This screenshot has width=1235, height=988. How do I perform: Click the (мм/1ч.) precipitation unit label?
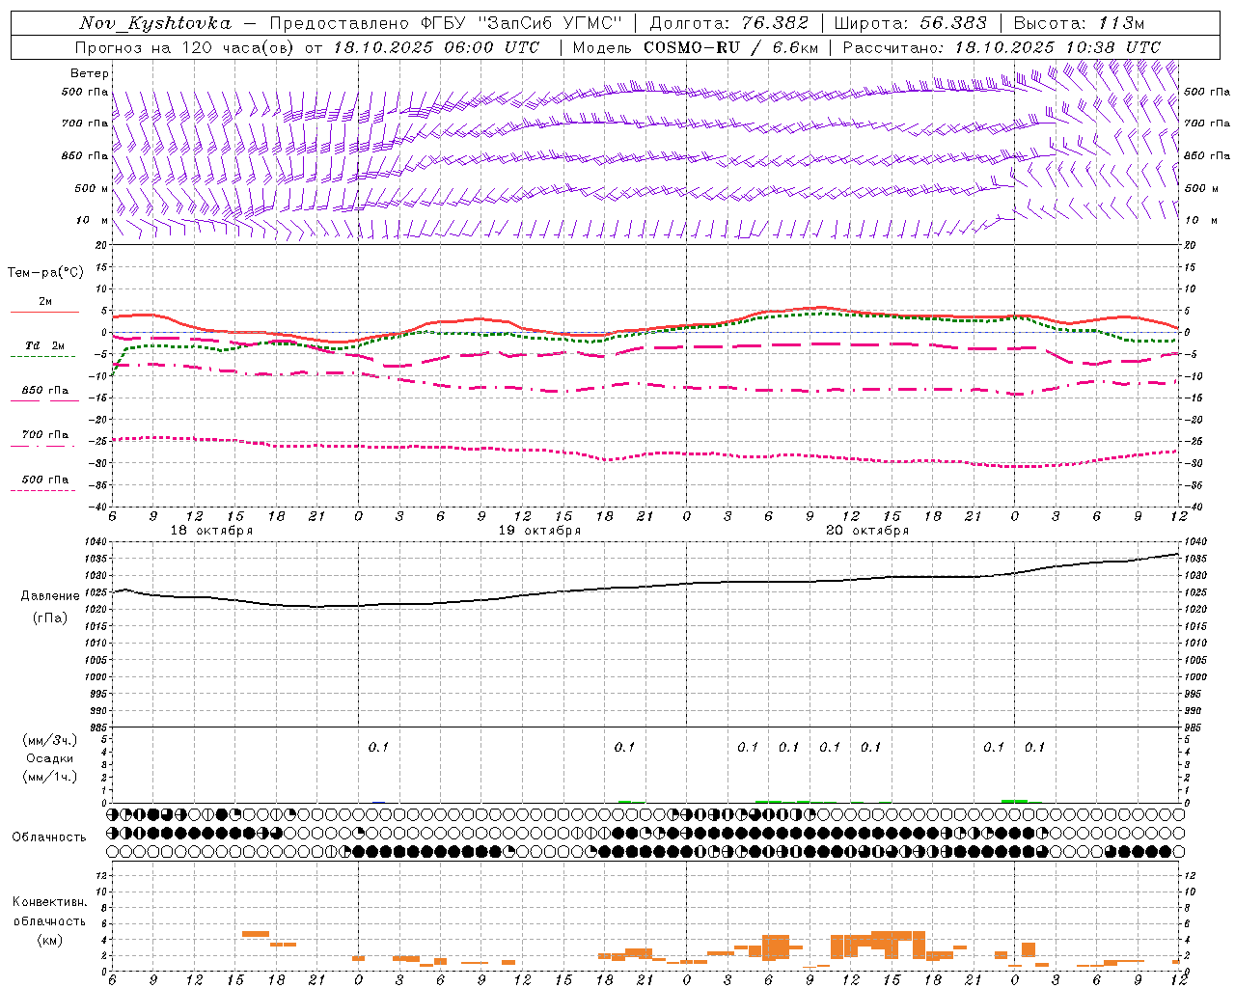click(x=50, y=777)
